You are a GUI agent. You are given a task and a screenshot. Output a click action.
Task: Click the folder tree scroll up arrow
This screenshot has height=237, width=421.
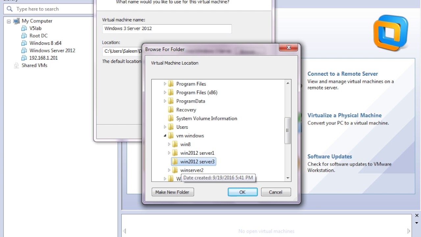coord(288,83)
